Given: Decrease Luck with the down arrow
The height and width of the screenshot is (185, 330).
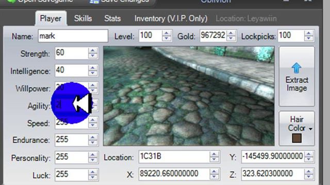Looking at the screenshot, I should (x=93, y=177).
